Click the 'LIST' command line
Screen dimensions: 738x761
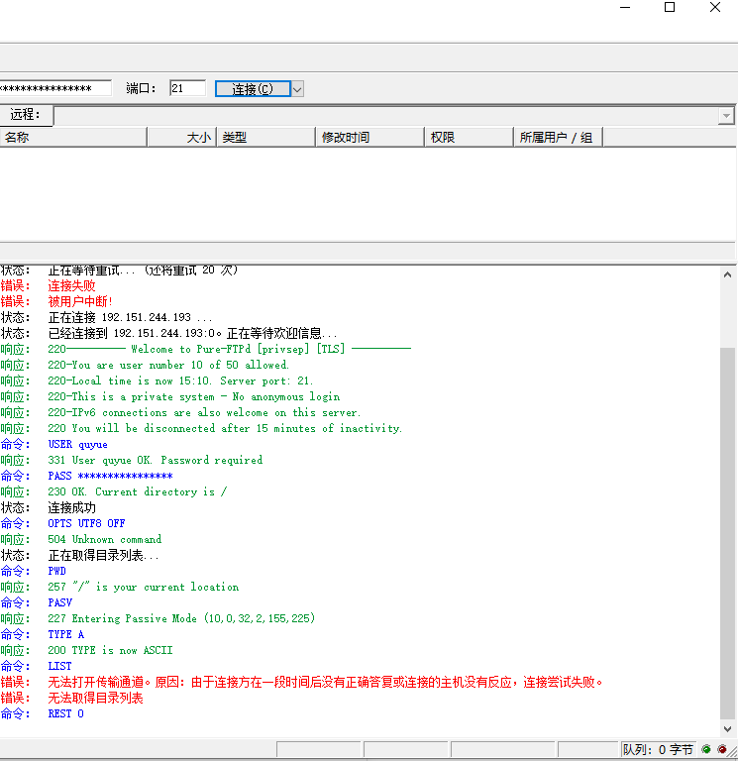(x=59, y=666)
